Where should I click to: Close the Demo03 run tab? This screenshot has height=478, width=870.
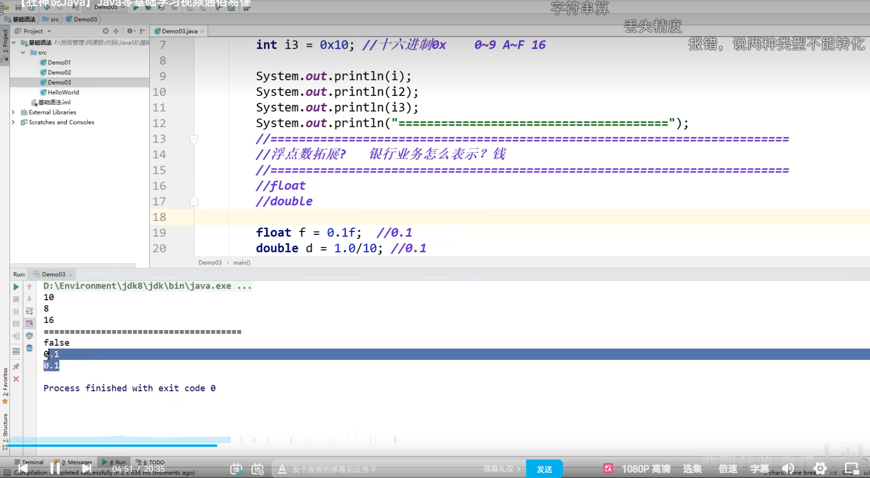pyautogui.click(x=70, y=274)
